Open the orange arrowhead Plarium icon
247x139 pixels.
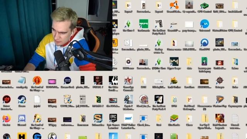[220, 100]
